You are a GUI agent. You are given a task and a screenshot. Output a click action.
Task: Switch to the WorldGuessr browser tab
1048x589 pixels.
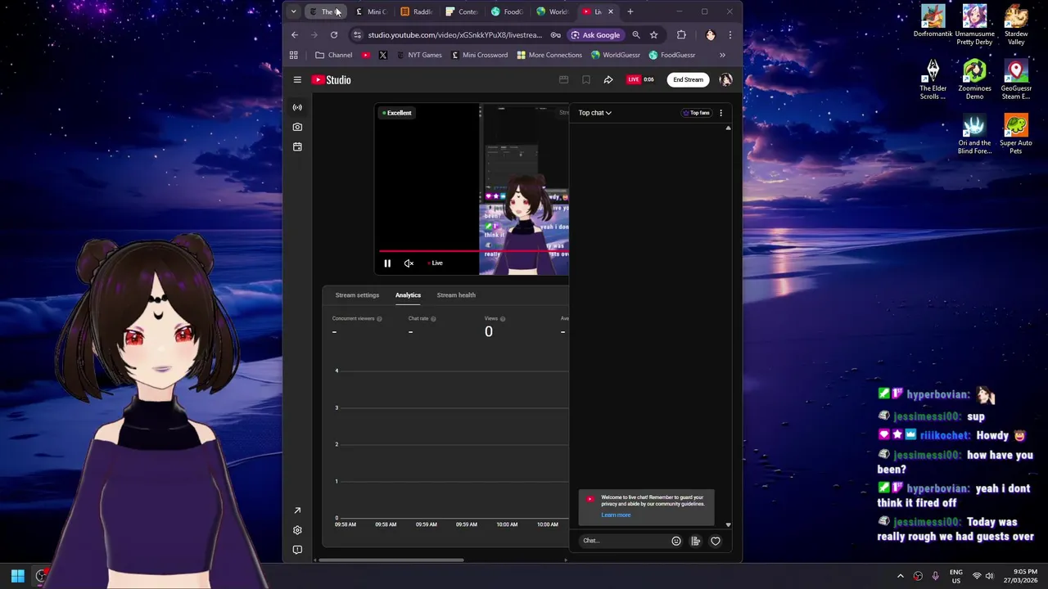[553, 11]
